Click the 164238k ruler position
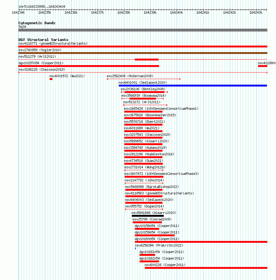 click(x=124, y=12)
